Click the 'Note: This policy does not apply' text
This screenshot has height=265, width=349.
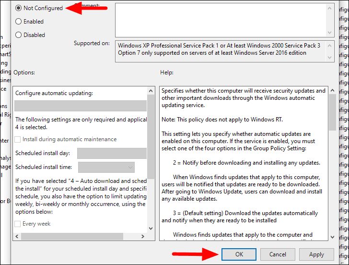click(x=222, y=120)
